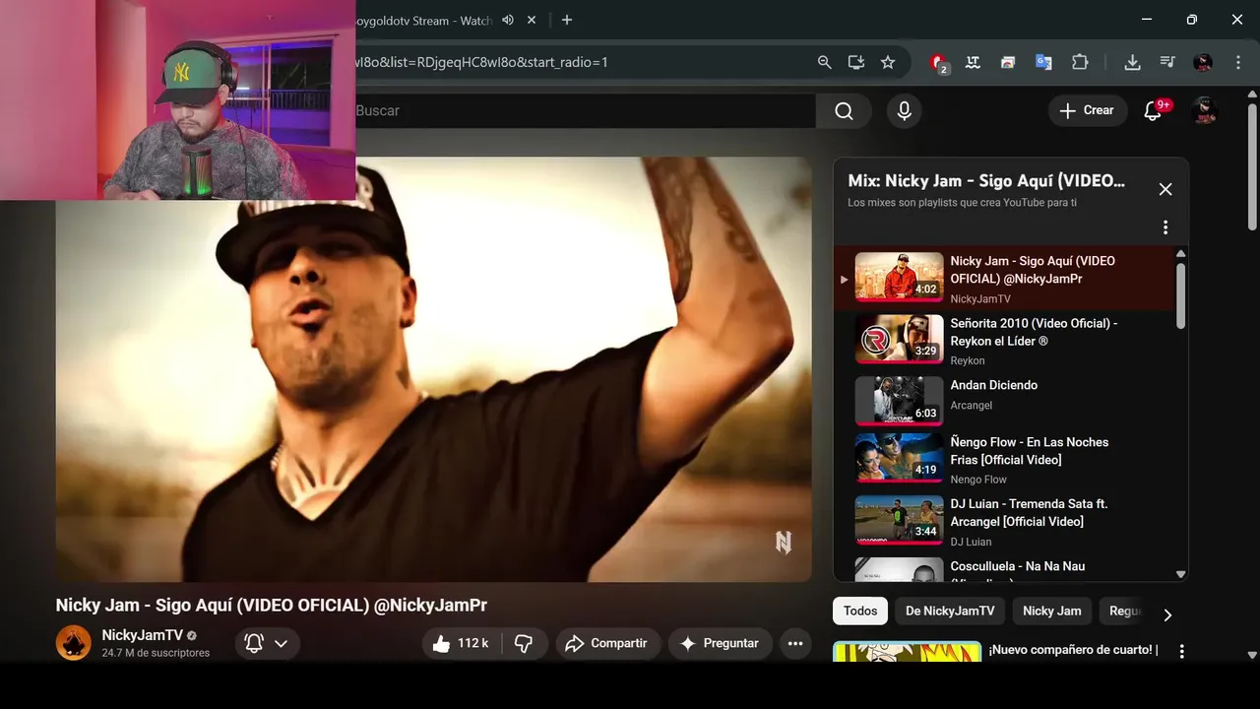1260x709 pixels.
Task: Open more actions ellipsis below video
Action: pyautogui.click(x=795, y=643)
